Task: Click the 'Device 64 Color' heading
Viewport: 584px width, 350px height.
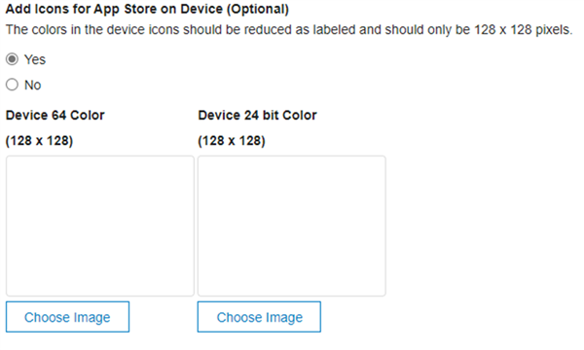Action: pyautogui.click(x=55, y=116)
